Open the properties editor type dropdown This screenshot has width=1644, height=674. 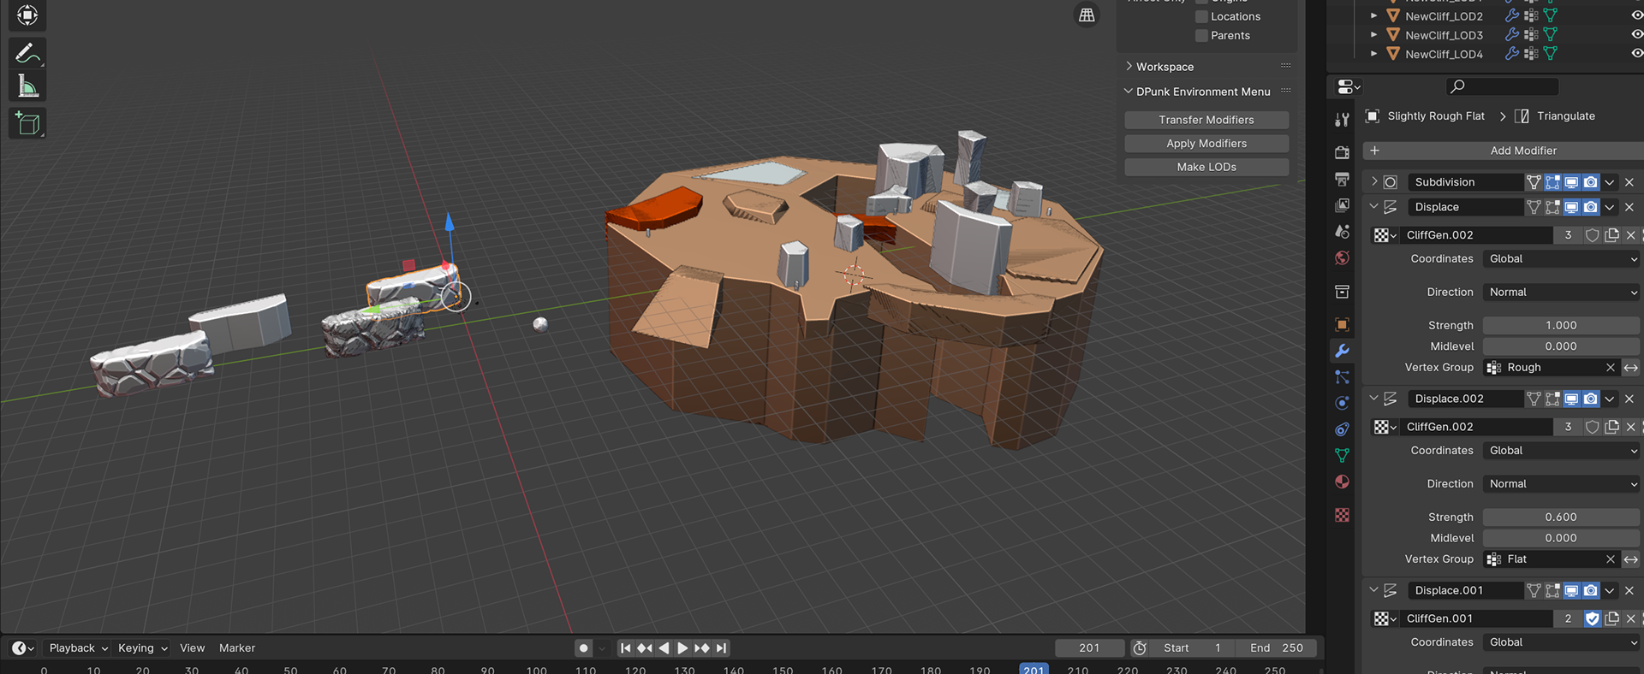coord(1349,86)
